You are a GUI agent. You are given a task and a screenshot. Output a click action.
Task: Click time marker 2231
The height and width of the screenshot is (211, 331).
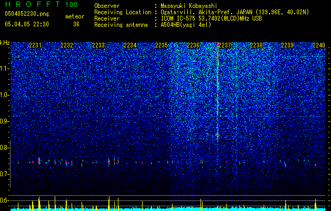pyautogui.click(x=35, y=45)
